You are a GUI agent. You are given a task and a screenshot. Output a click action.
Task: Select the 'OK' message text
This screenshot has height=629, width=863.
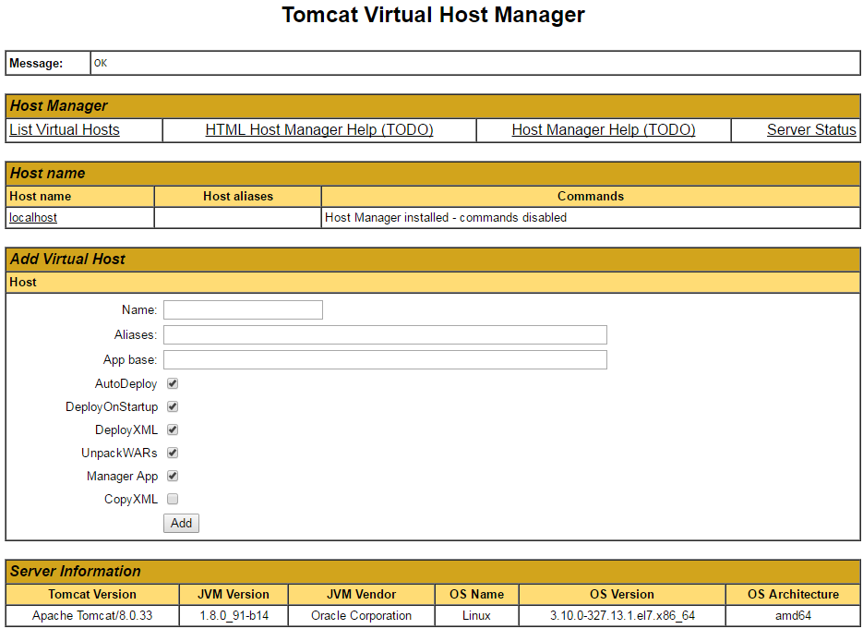click(101, 63)
